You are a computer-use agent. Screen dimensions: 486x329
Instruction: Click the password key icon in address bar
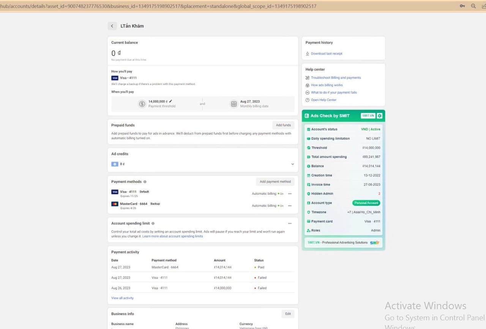tap(462, 6)
